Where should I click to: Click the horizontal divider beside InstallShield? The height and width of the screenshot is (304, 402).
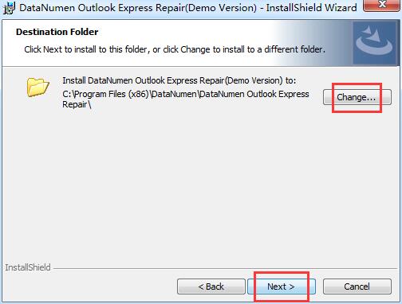point(226,268)
